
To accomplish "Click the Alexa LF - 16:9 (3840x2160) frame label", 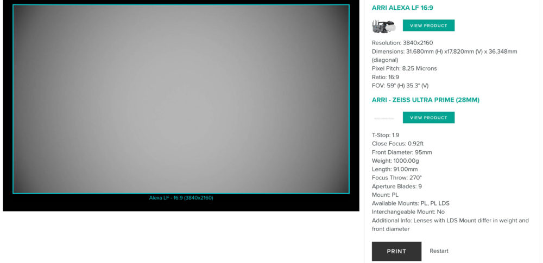I will 181,198.
